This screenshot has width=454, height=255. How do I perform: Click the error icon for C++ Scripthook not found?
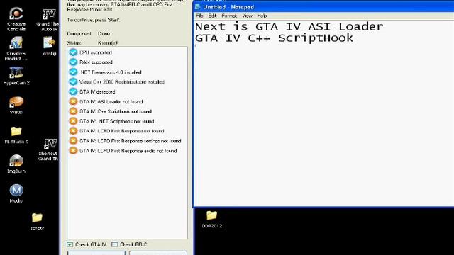pyautogui.click(x=73, y=111)
